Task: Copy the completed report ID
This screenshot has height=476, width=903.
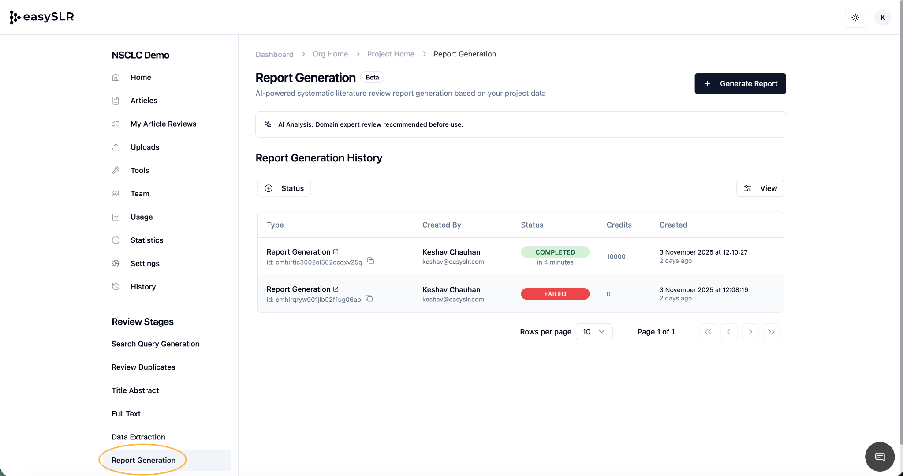Action: 370,261
